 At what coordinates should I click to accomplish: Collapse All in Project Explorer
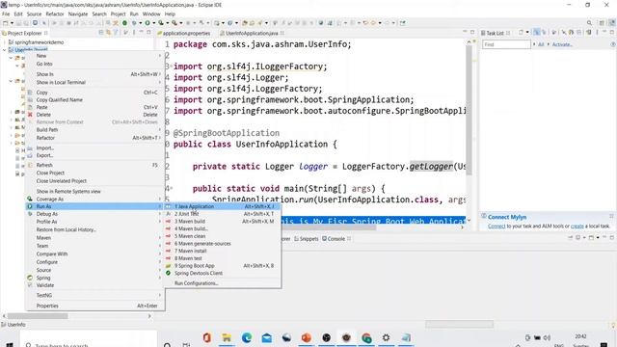tap(101, 33)
